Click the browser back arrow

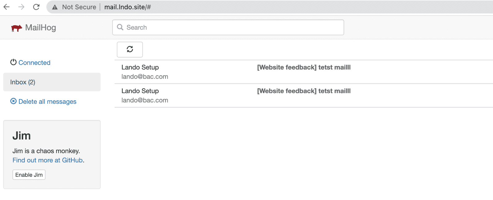[x=6, y=7]
